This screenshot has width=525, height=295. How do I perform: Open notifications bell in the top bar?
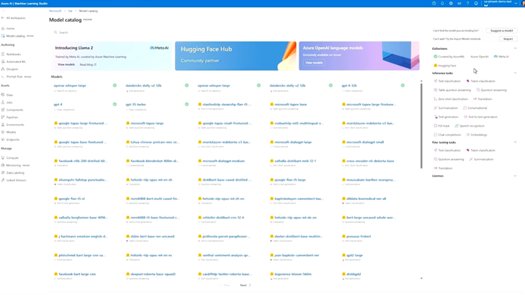[x=442, y=3]
